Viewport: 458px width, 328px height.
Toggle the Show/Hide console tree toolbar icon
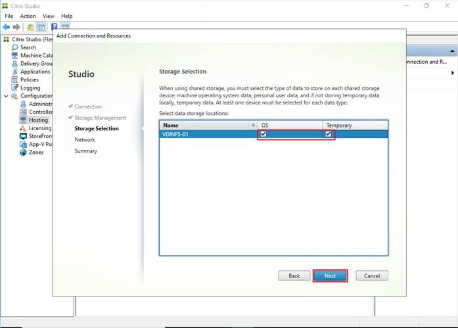tap(41, 27)
